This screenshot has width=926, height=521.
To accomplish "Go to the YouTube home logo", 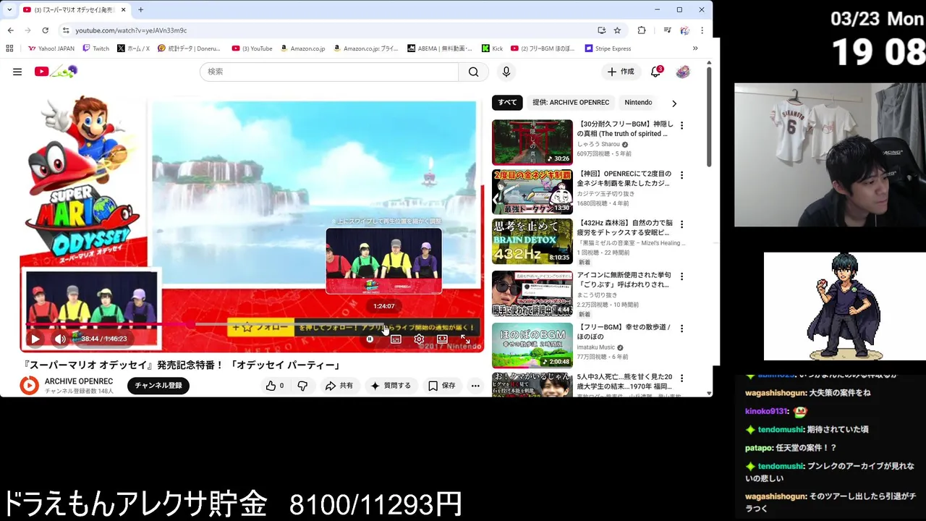I will click(56, 72).
